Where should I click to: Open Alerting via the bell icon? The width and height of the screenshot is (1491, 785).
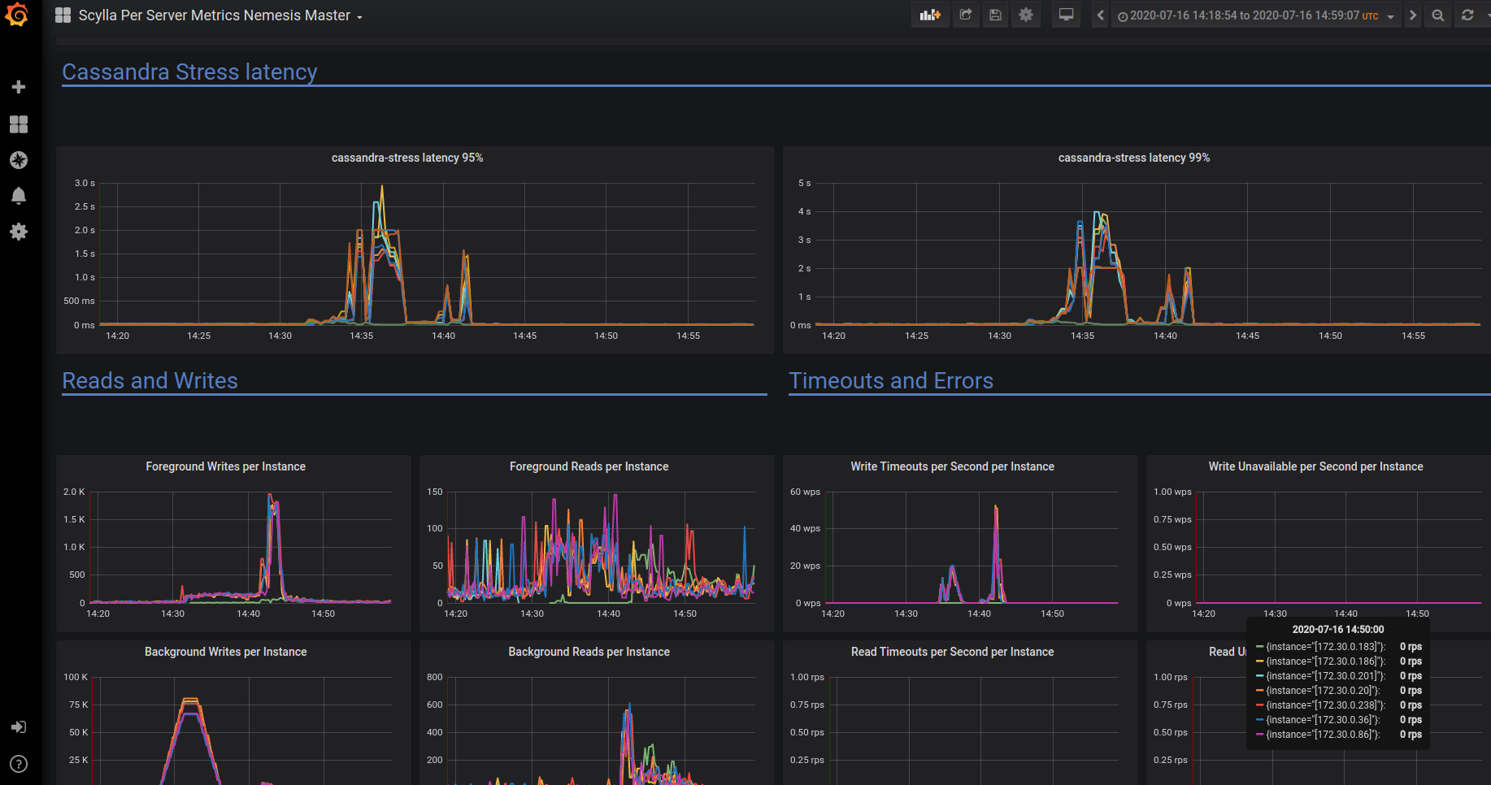[18, 196]
